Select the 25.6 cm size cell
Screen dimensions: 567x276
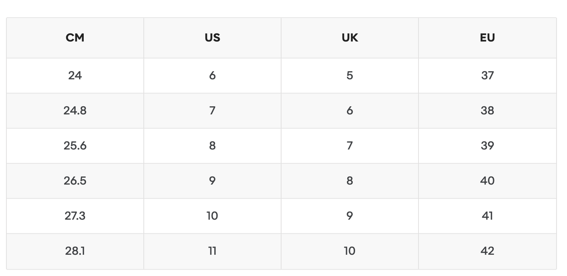point(75,146)
